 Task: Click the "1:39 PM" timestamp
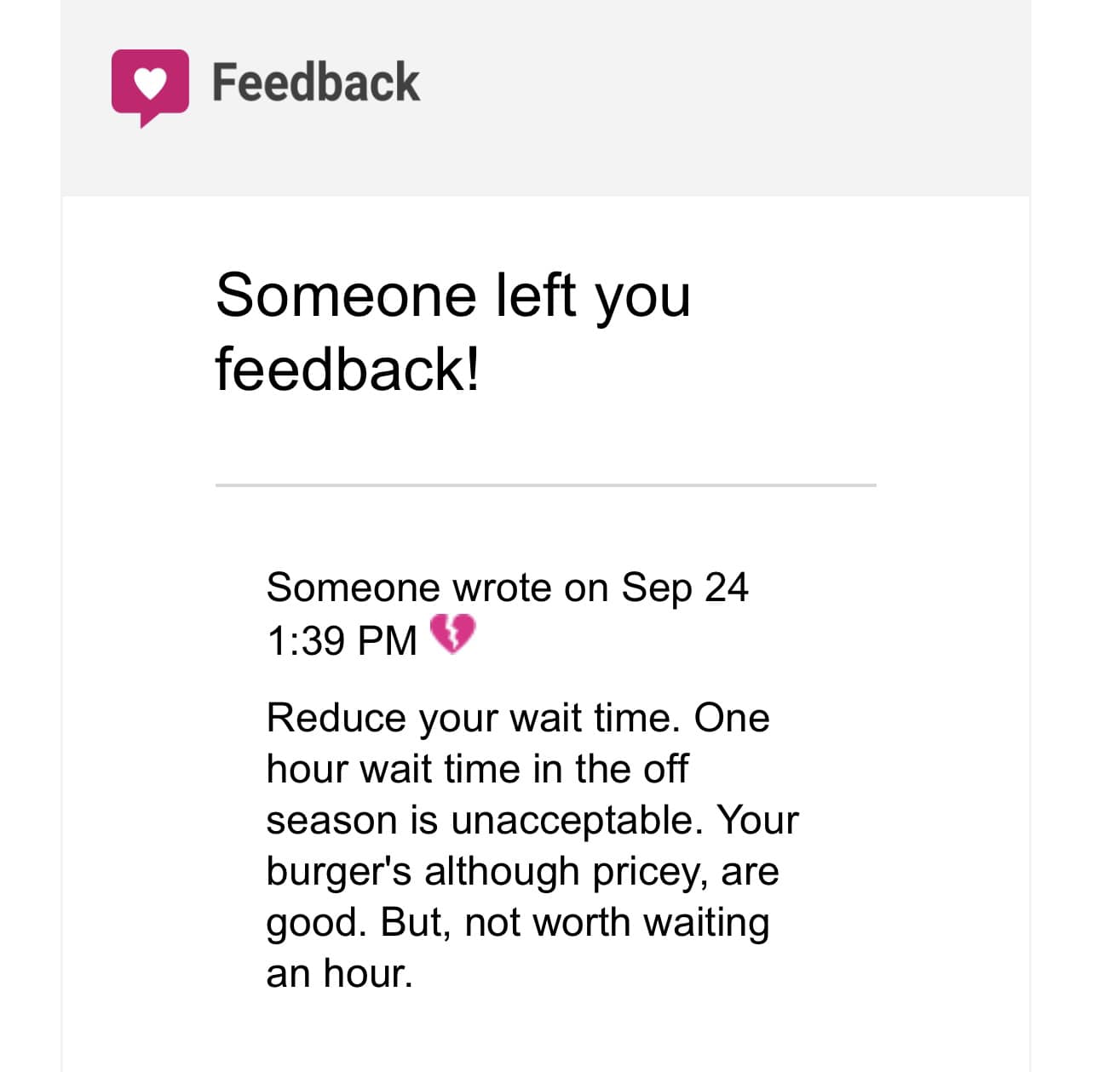pyautogui.click(x=342, y=640)
